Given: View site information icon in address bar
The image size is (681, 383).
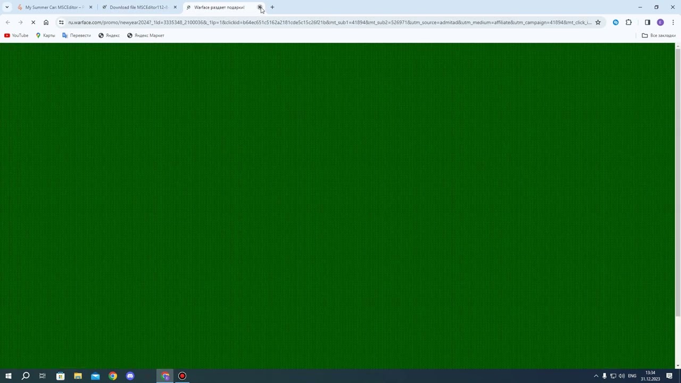Looking at the screenshot, I should click(x=61, y=22).
